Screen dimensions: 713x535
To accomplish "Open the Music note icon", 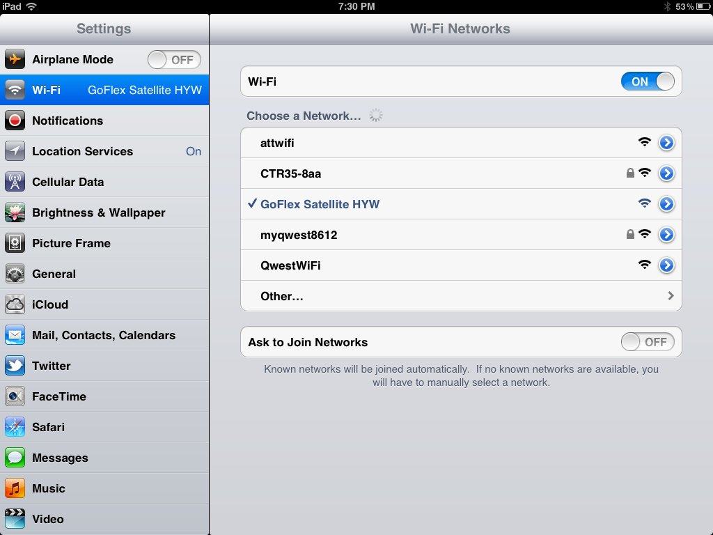I will pyautogui.click(x=15, y=488).
